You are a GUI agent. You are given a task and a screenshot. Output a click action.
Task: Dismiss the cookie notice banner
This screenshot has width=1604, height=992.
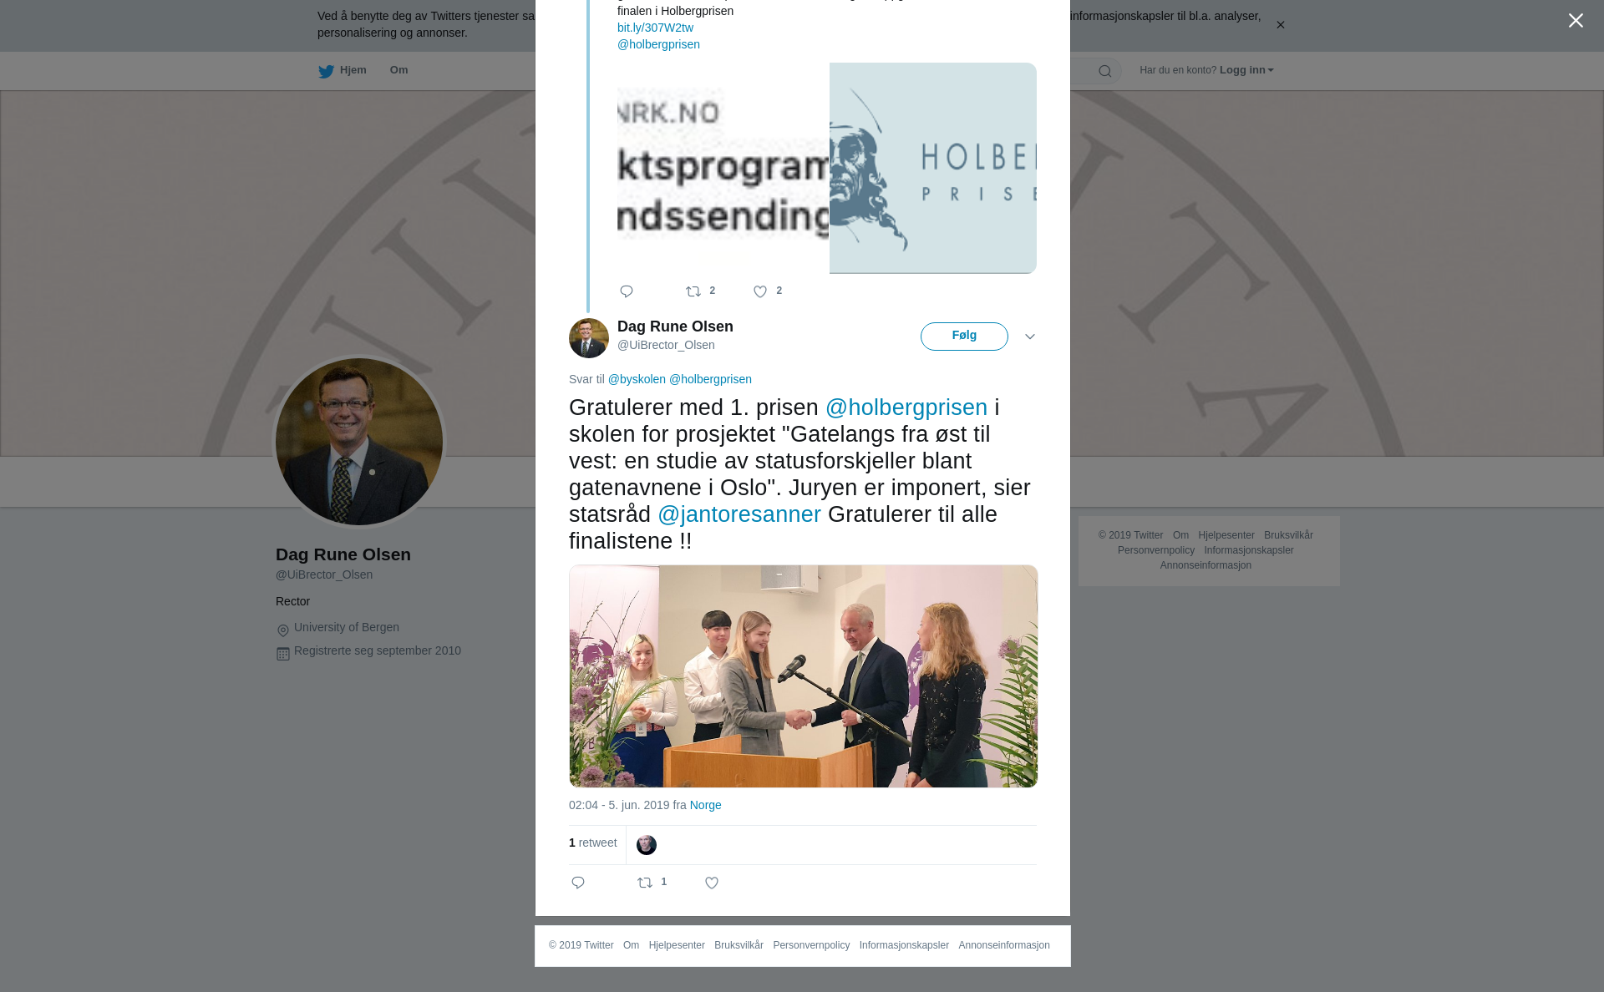click(x=1280, y=25)
